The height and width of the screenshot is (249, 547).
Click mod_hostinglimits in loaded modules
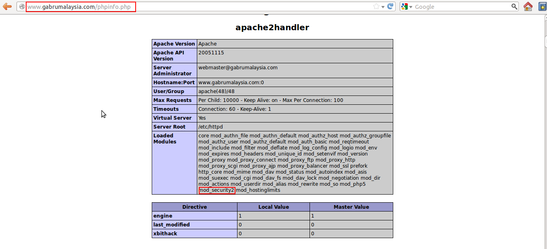tap(258, 190)
